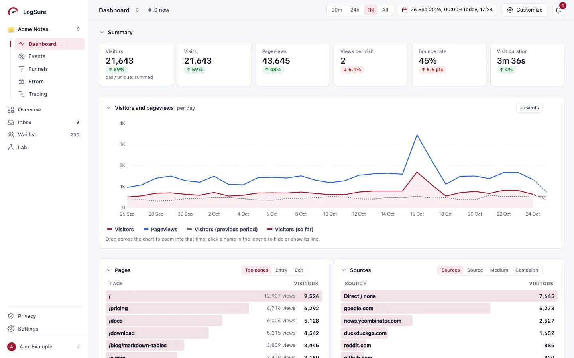The height and width of the screenshot is (358, 574).
Task: Click the Errors bug icon
Action: click(x=22, y=82)
